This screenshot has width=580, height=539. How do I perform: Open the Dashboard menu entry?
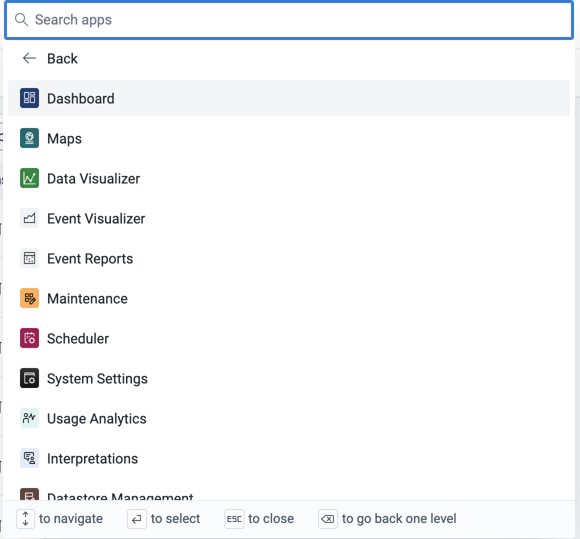(80, 98)
